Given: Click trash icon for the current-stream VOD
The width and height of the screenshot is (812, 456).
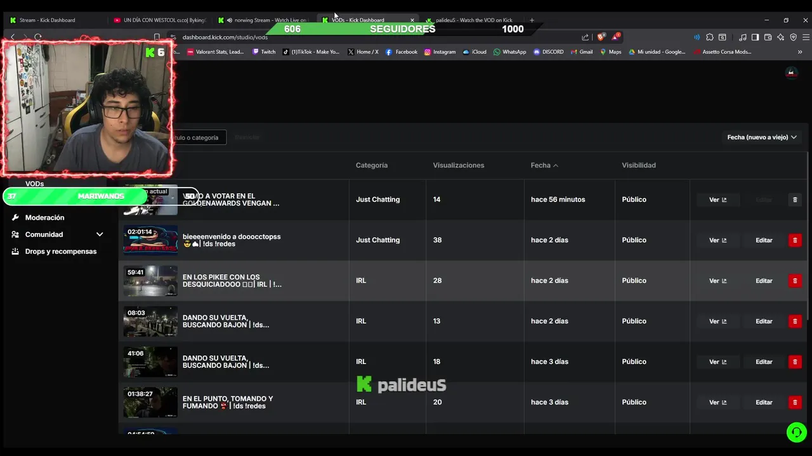Looking at the screenshot, I should (795, 199).
